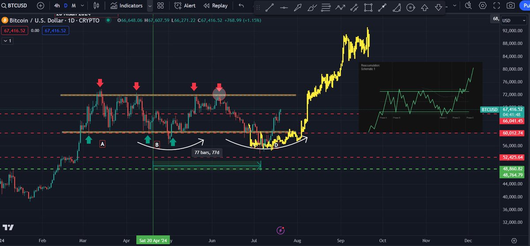Click the red sell price 67,416.52
Image resolution: width=530 pixels, height=246 pixels.
(x=14, y=31)
